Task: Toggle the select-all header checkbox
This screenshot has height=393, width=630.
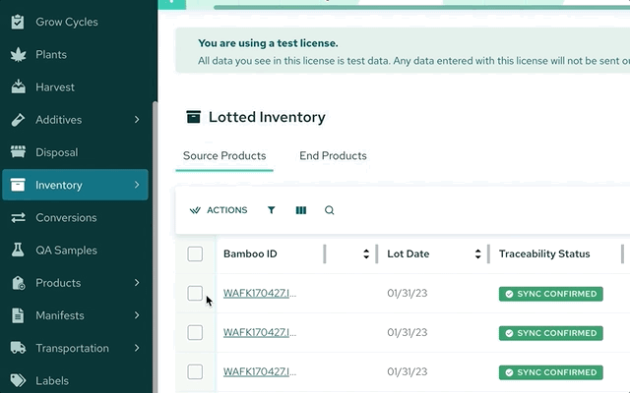Action: coord(195,253)
